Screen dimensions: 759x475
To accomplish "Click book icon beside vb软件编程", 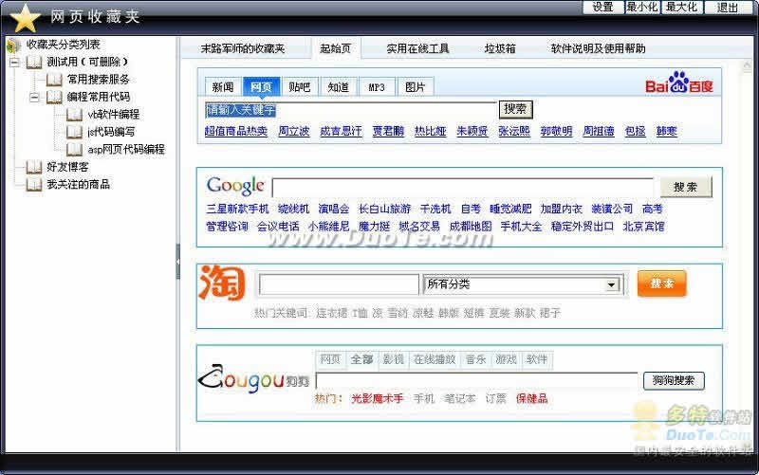I will pos(75,114).
